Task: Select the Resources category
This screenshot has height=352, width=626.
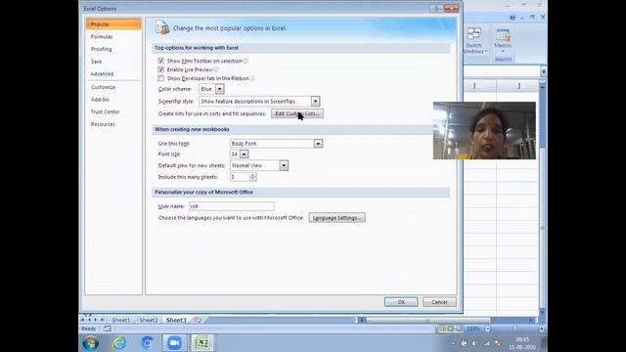Action: [113, 124]
